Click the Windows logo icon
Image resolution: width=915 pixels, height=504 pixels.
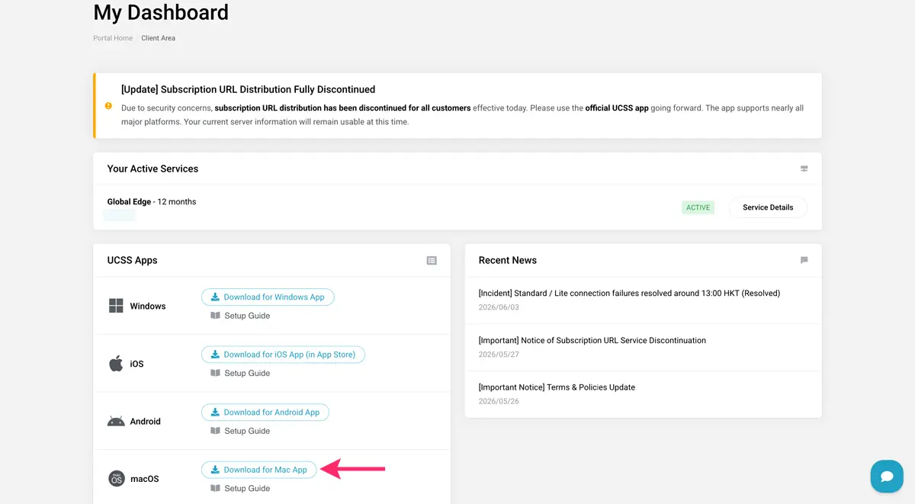116,306
